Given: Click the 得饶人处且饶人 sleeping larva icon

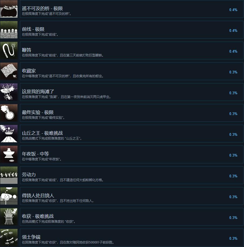Looking at the screenshot, I should [9, 196].
